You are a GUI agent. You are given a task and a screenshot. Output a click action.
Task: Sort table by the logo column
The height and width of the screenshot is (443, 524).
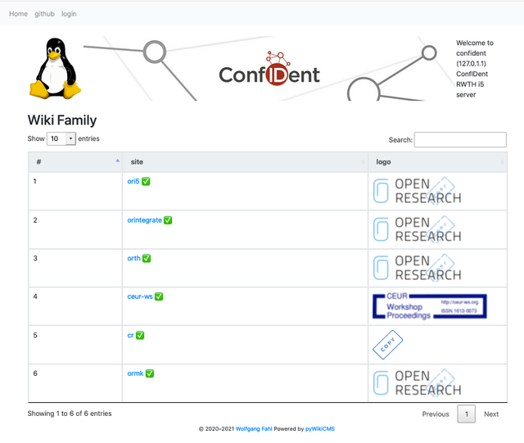pos(437,162)
